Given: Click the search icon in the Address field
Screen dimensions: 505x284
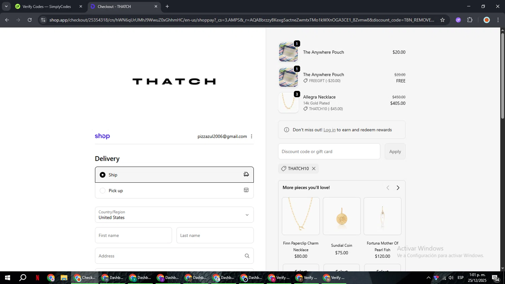Looking at the screenshot, I should pos(247,256).
